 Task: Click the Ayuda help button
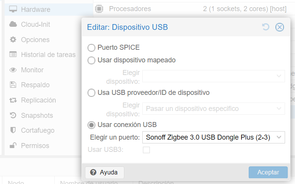click(x=104, y=173)
